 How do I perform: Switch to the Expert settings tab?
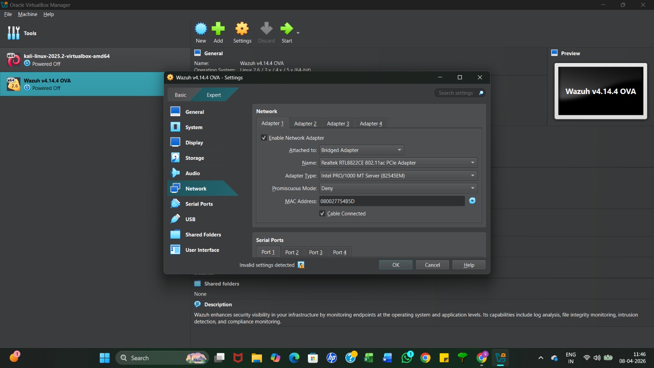tap(214, 95)
